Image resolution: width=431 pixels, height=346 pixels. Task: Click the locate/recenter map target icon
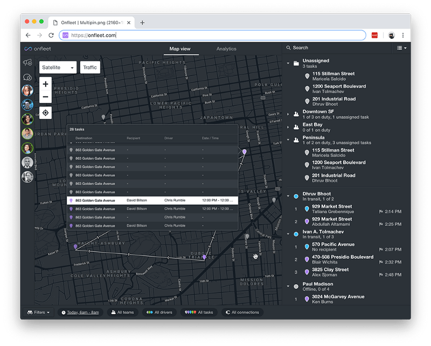point(46,112)
